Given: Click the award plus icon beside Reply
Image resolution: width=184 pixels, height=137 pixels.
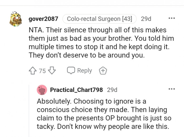Looking at the screenshot, I should [x=103, y=71].
